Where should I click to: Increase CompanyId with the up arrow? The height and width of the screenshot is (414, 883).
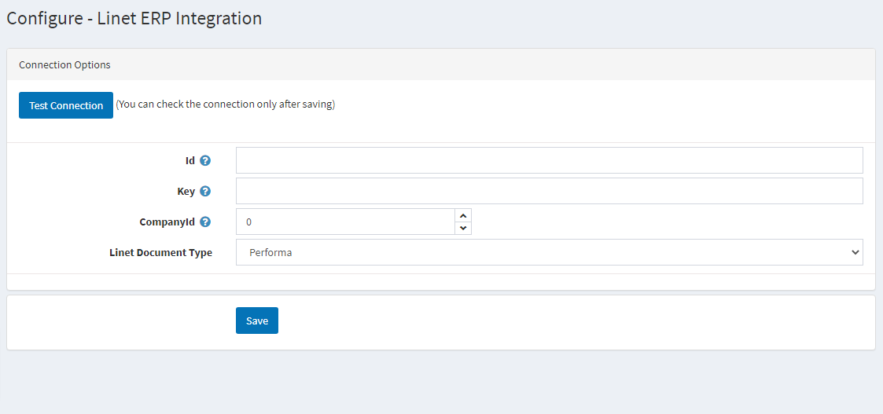pyautogui.click(x=463, y=215)
